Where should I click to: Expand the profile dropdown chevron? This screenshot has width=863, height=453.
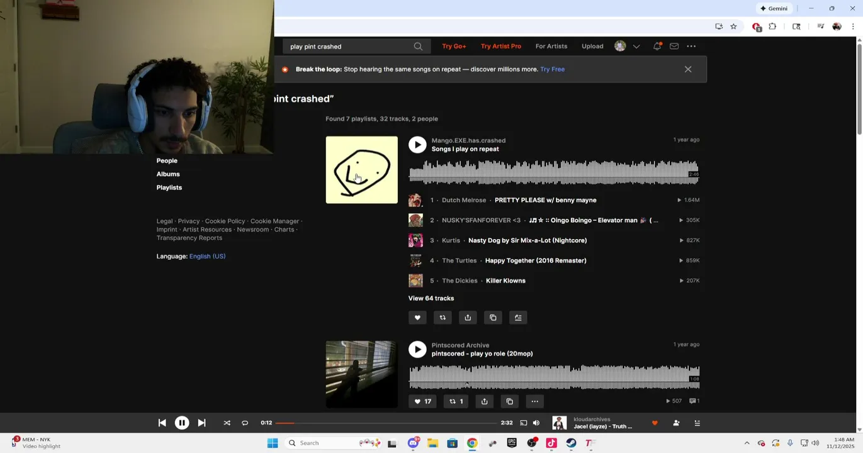pyautogui.click(x=636, y=46)
